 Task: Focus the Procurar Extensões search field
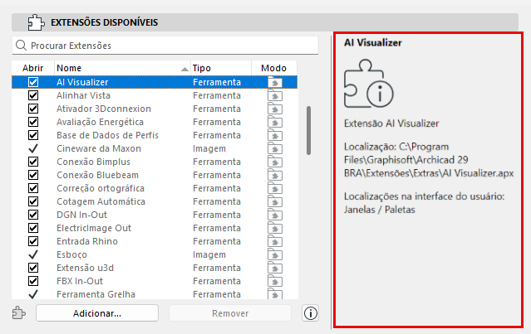(x=165, y=46)
